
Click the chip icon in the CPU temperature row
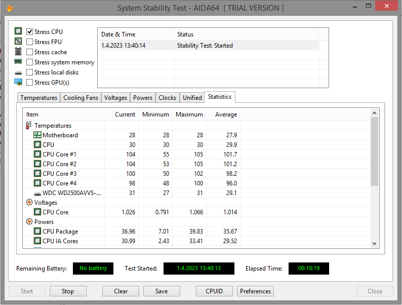[x=37, y=144]
